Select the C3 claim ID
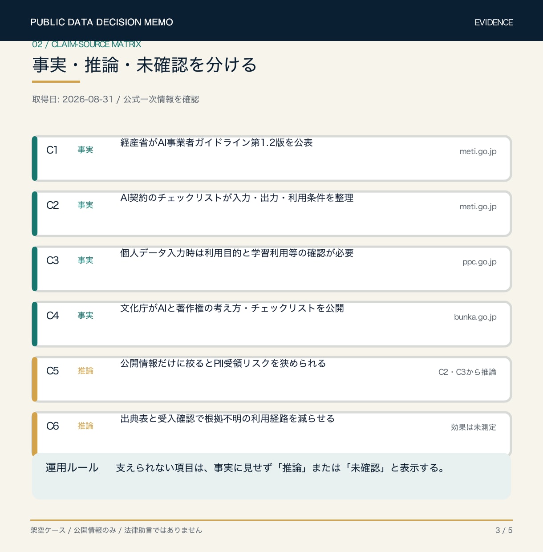The width and height of the screenshot is (543, 552). 53,260
